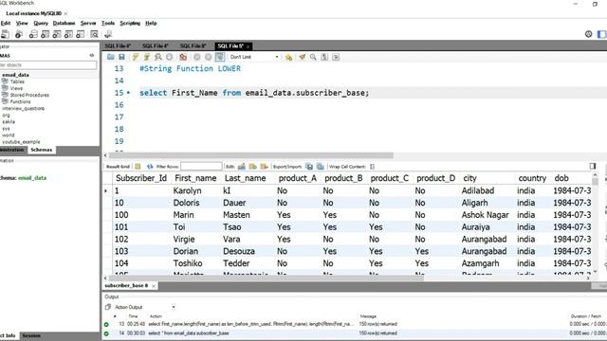Select the cell containing Ashok Nagar
Screen dimensions: 607x341
tap(485, 215)
